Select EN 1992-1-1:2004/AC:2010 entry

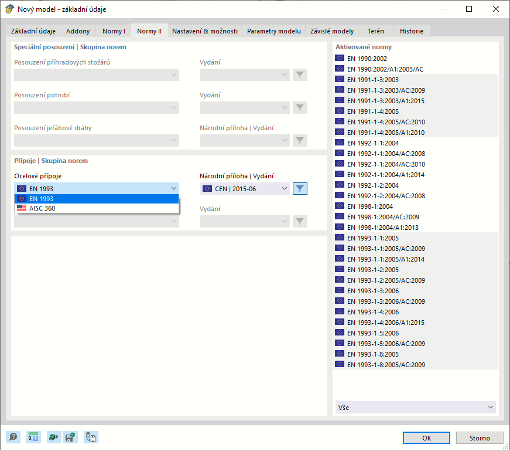(x=416, y=164)
